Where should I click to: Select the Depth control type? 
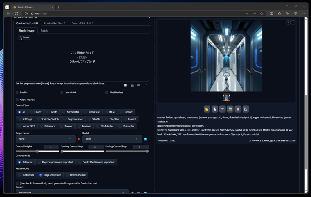click(x=52, y=112)
